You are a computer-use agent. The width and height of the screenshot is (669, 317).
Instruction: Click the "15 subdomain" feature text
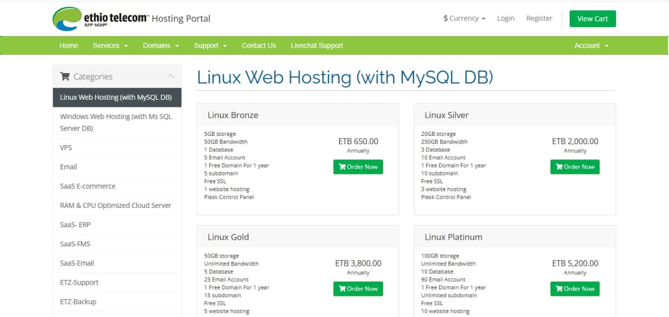(223, 296)
